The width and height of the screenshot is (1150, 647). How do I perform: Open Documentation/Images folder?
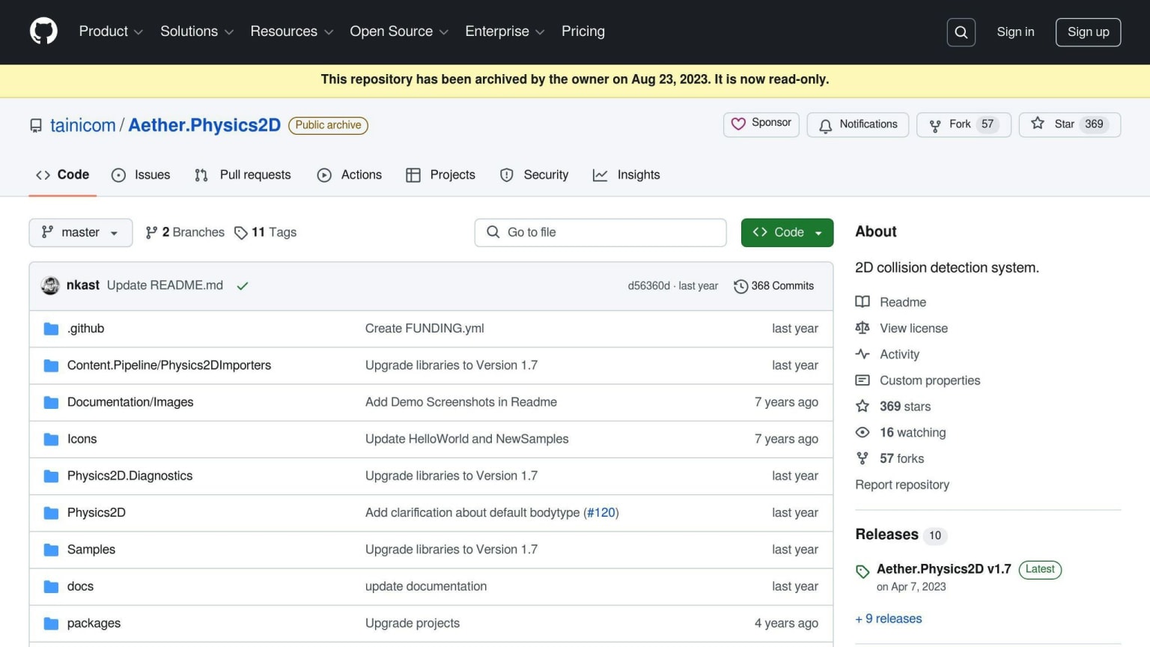(130, 402)
